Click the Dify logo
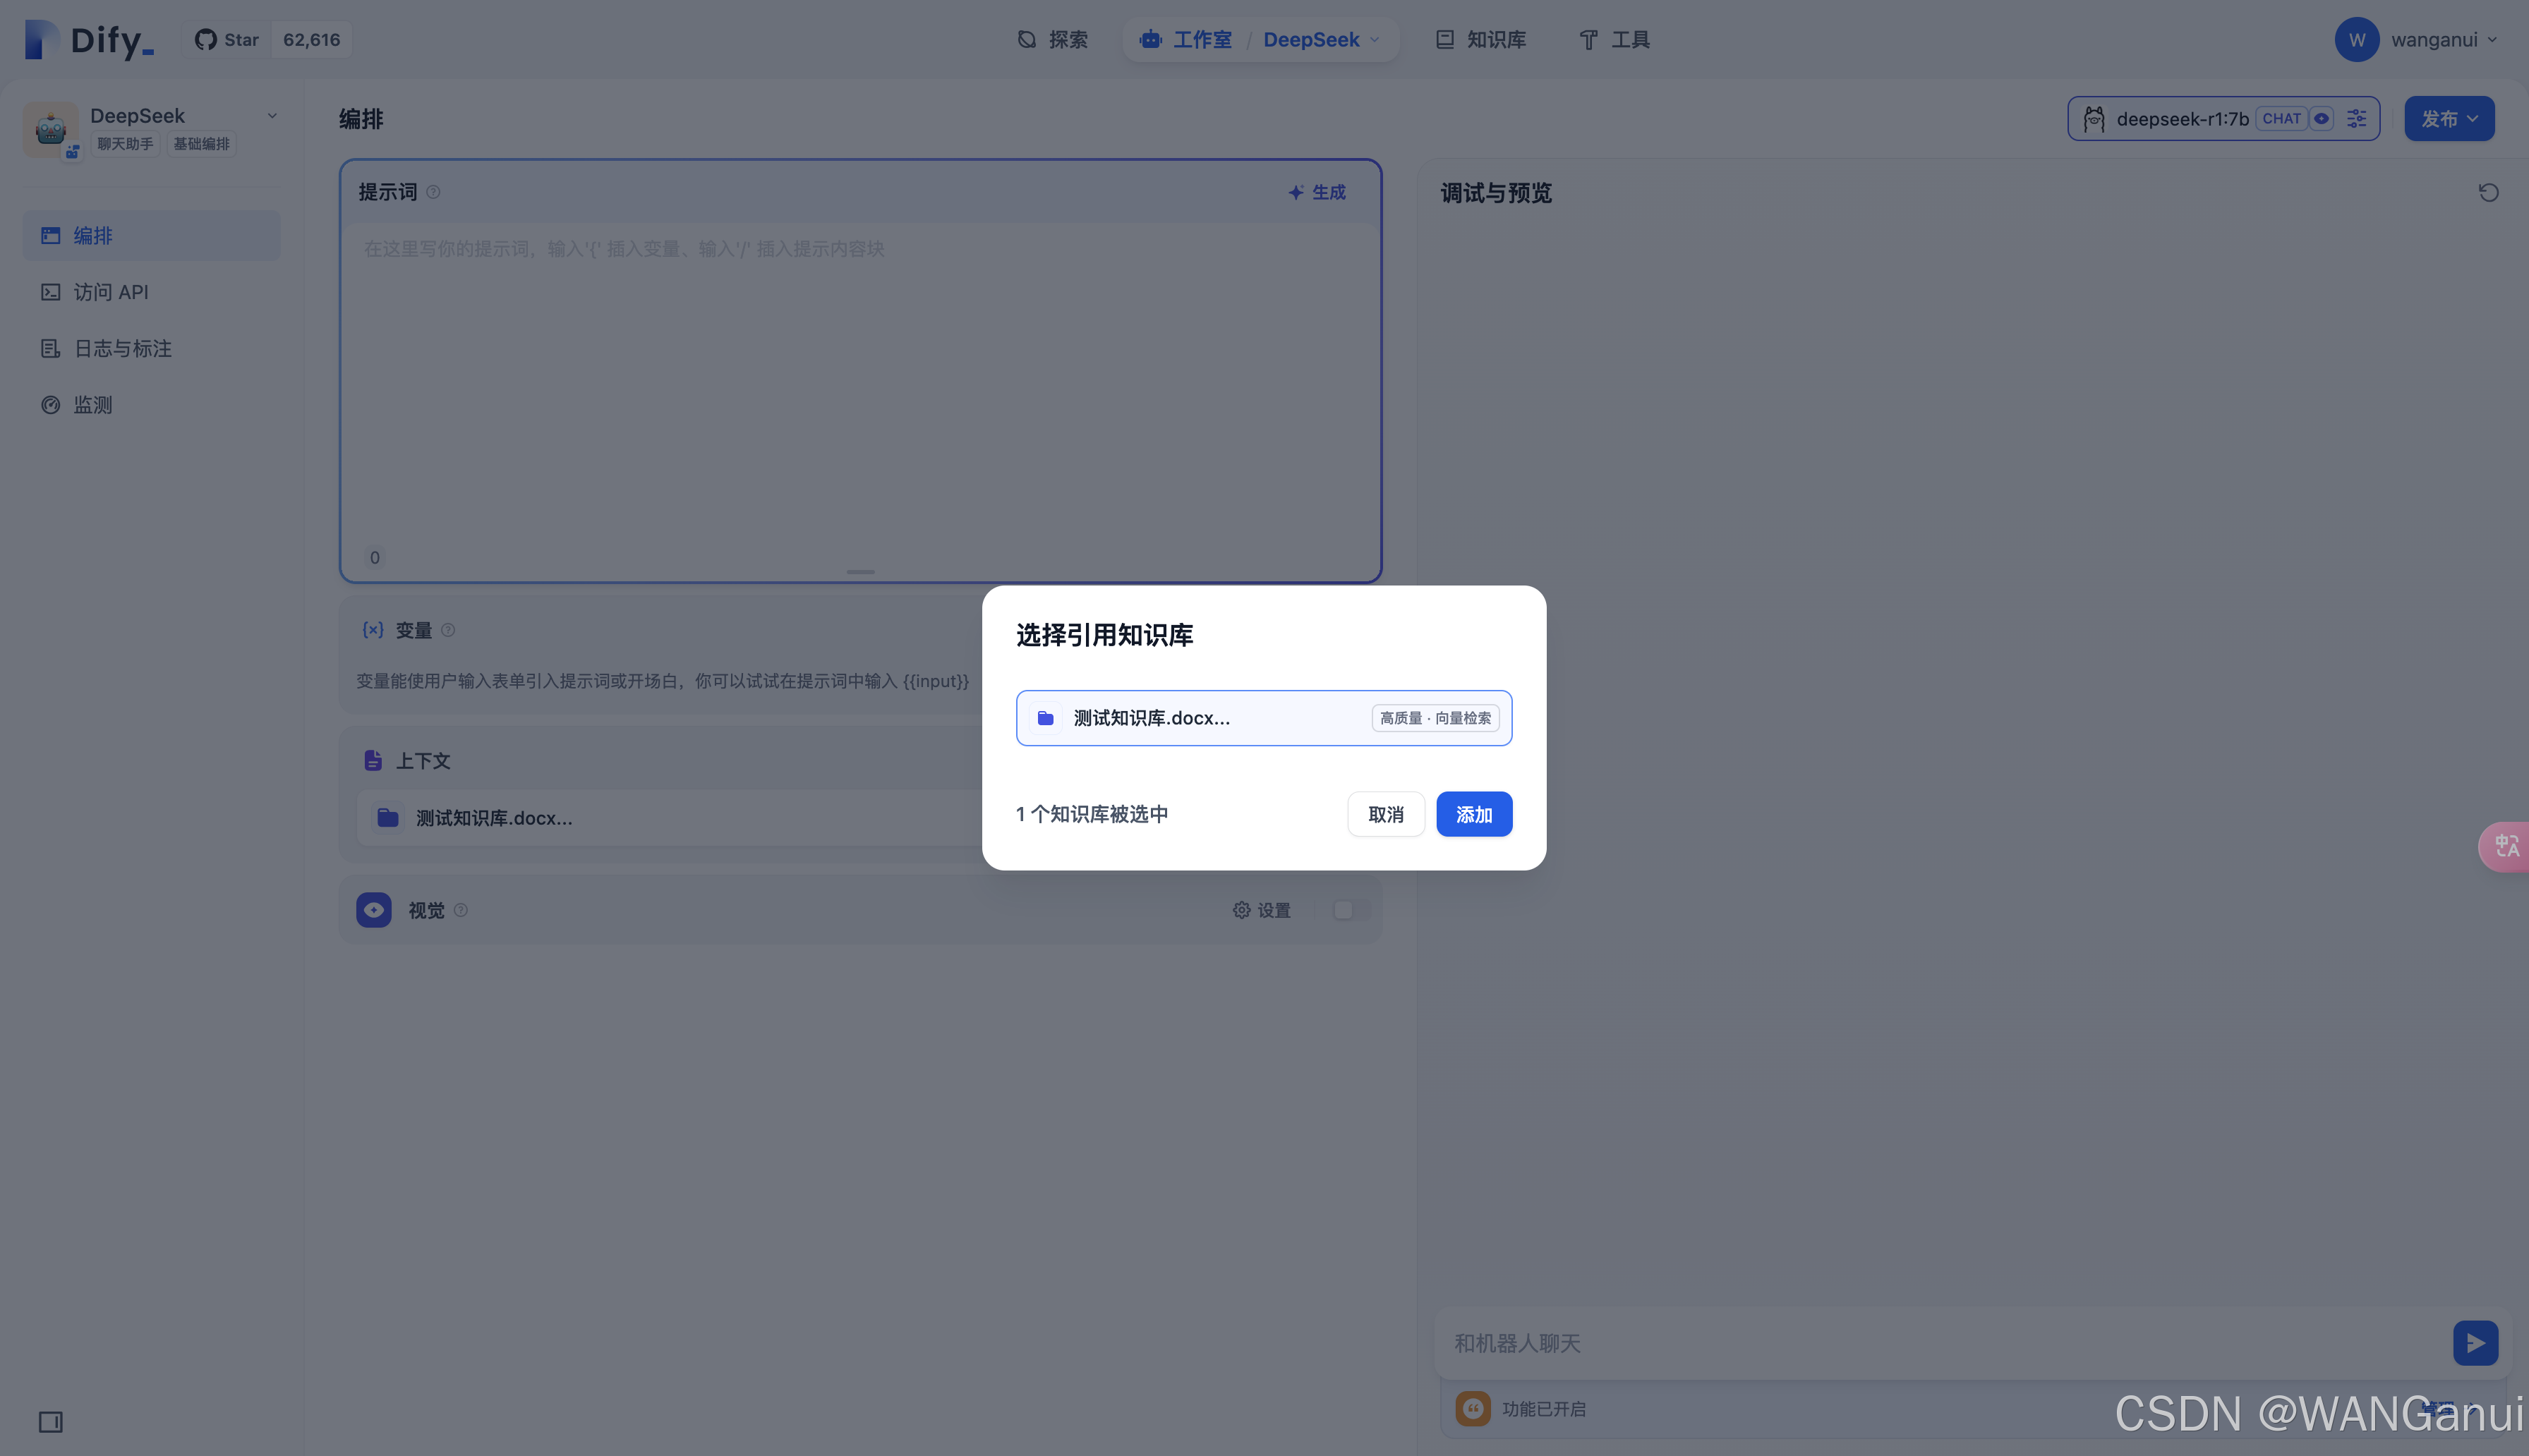 click(x=90, y=40)
